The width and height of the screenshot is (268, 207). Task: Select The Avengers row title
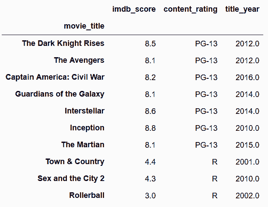79,60
